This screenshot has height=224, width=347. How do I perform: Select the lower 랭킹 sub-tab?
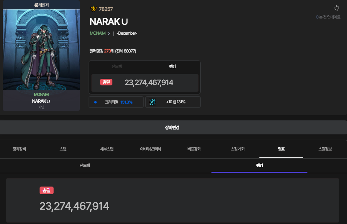pos(259,166)
